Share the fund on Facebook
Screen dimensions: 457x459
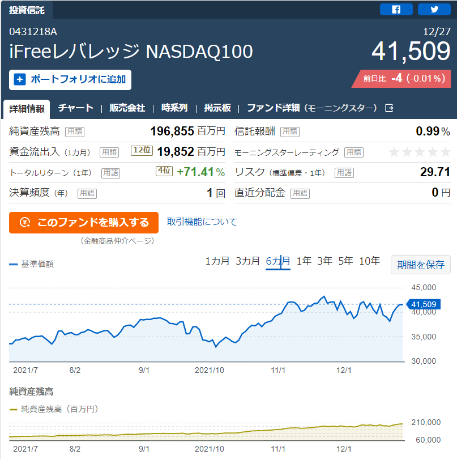point(396,10)
